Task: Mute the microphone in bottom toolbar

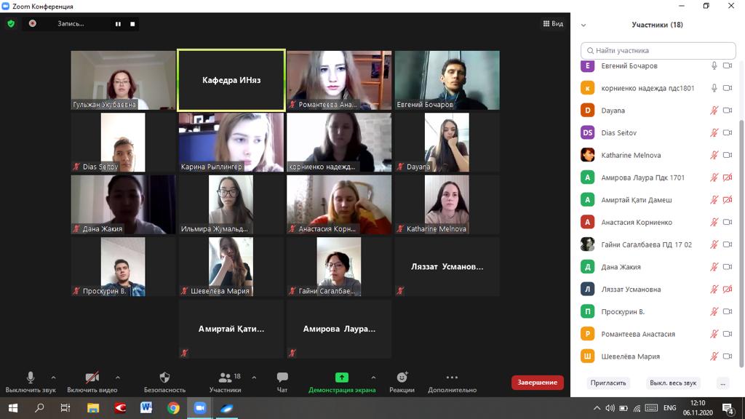Action: click(x=31, y=378)
